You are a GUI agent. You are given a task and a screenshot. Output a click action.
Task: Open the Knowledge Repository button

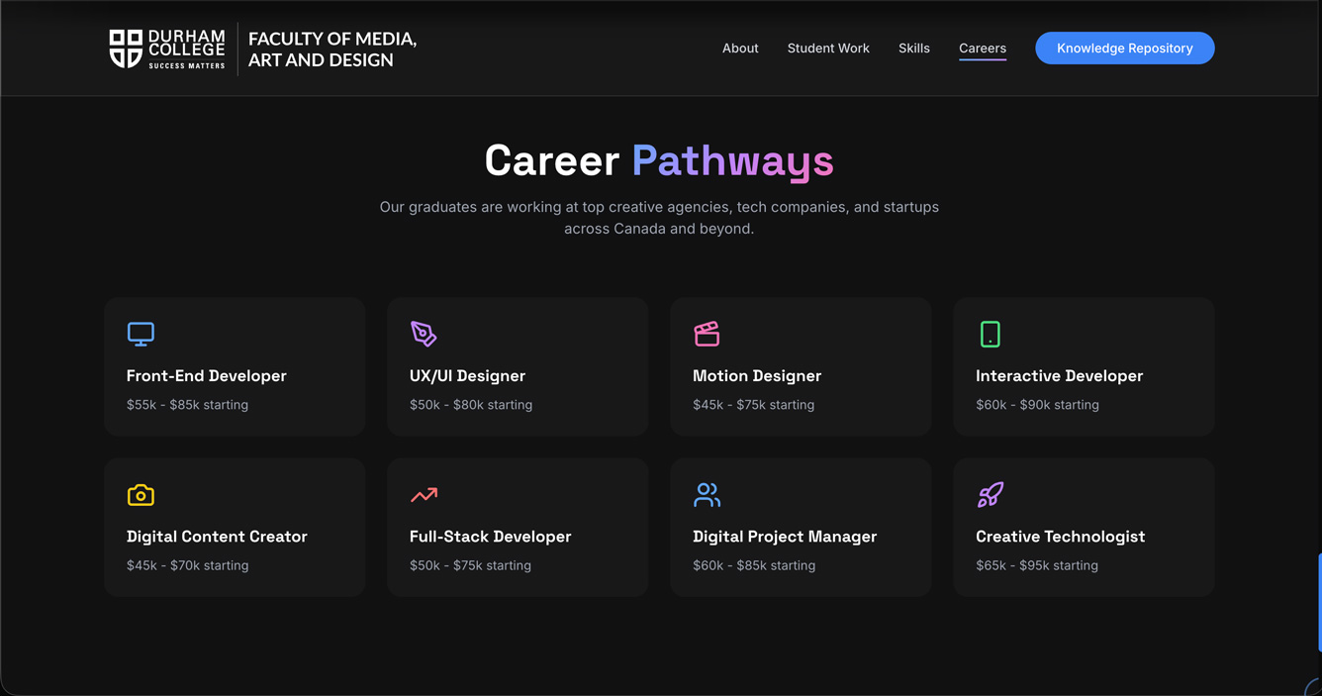[x=1125, y=48]
